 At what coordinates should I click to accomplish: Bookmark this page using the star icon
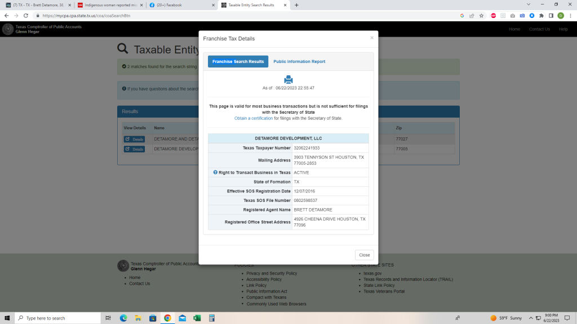(481, 16)
